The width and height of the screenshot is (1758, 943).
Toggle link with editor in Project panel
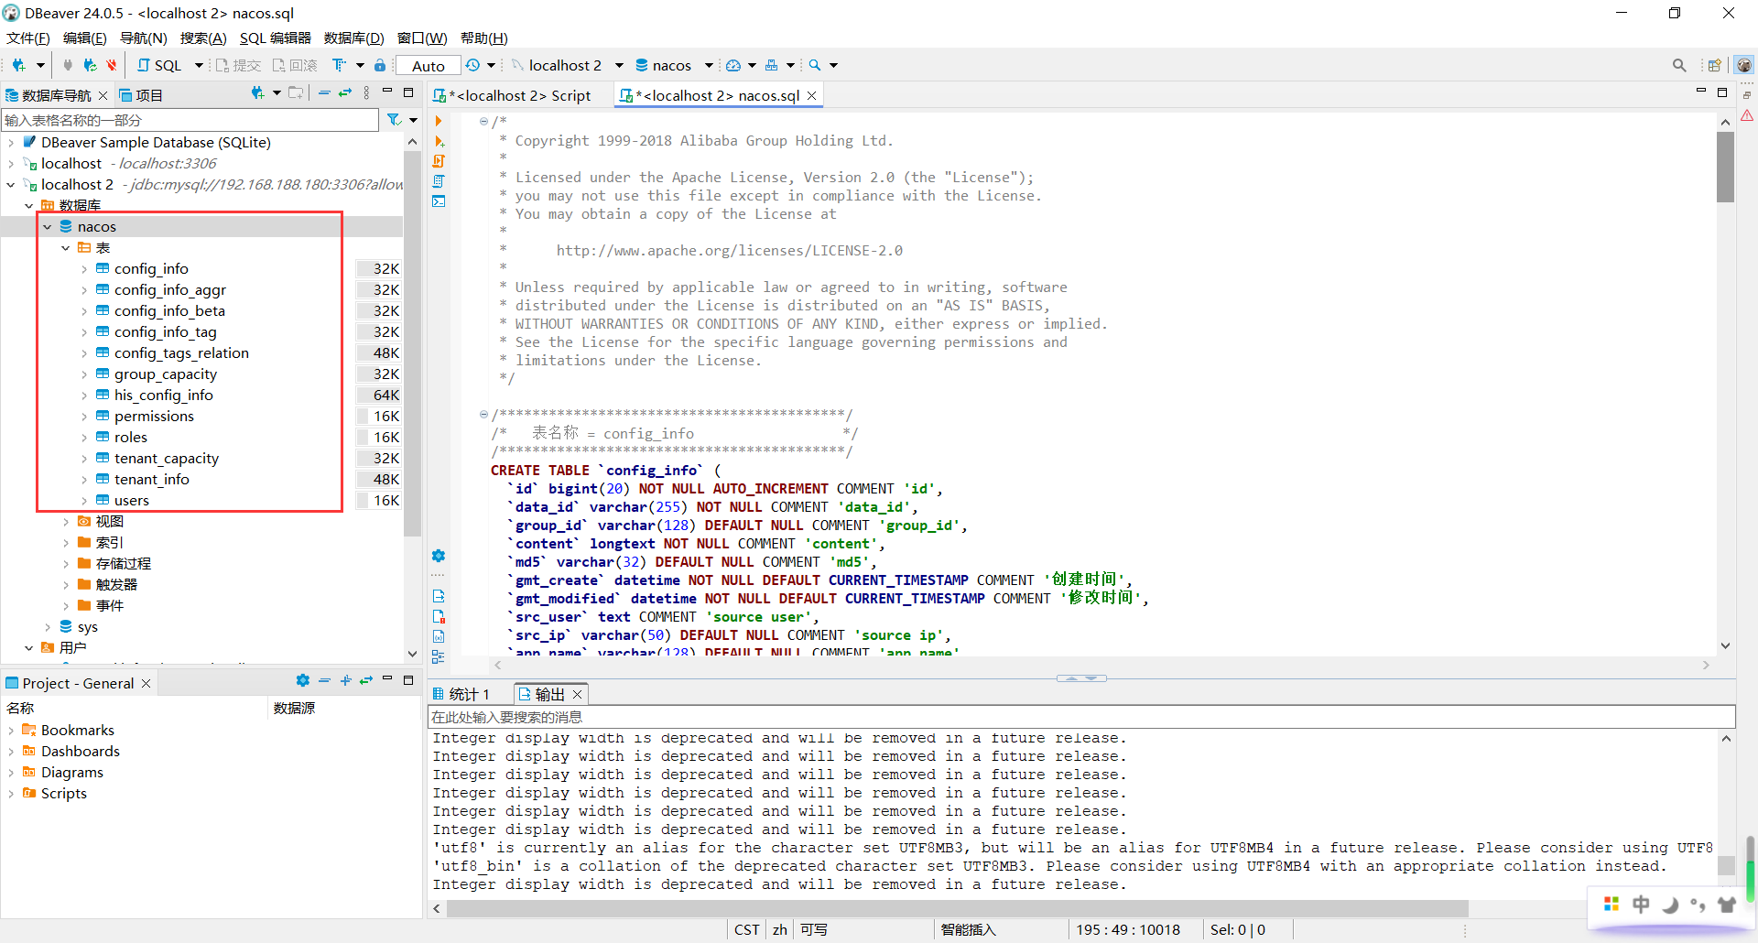(x=366, y=680)
